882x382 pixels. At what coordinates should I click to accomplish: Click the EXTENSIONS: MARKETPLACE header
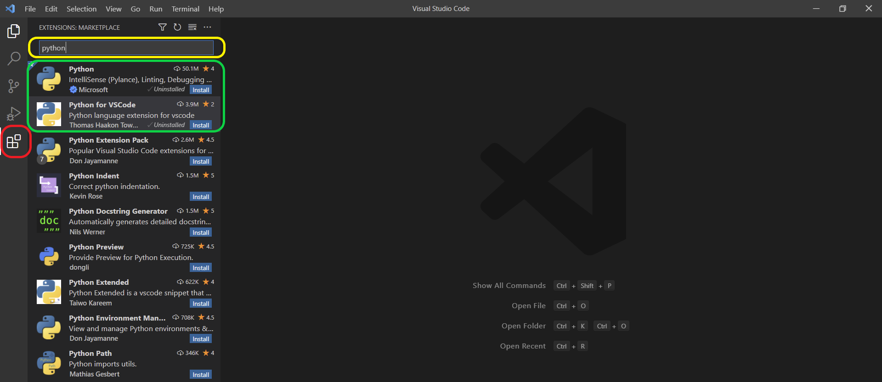click(x=79, y=28)
